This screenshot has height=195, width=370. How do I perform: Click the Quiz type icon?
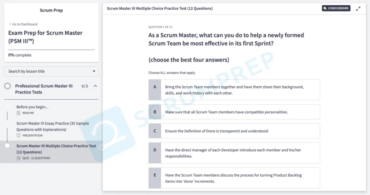18,158
